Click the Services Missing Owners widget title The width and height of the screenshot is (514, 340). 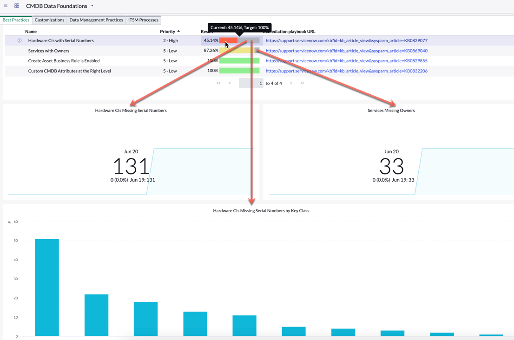point(391,111)
